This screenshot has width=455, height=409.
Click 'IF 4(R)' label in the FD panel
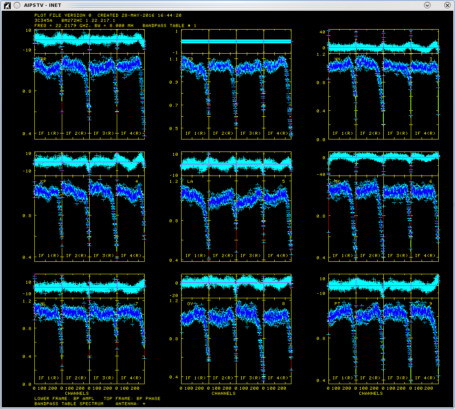pyautogui.click(x=278, y=133)
